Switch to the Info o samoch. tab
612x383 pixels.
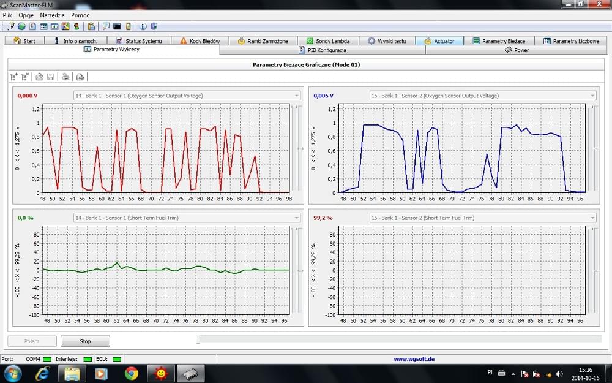(76, 40)
